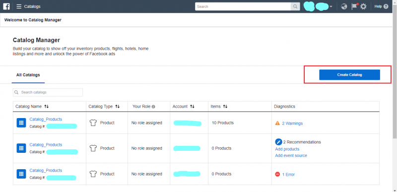The height and width of the screenshot is (192, 397).
Task: Click the Add products link
Action: (x=287, y=149)
